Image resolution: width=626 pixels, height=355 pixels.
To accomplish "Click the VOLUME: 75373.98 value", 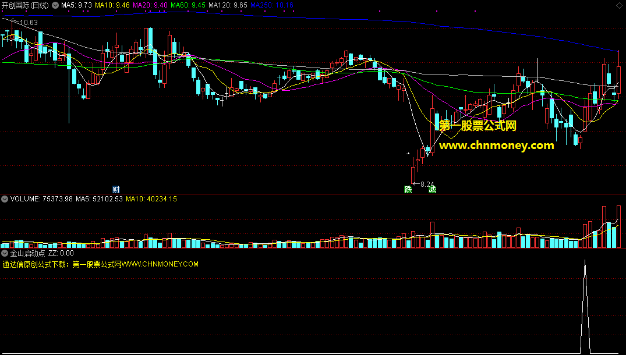I will click(41, 198).
